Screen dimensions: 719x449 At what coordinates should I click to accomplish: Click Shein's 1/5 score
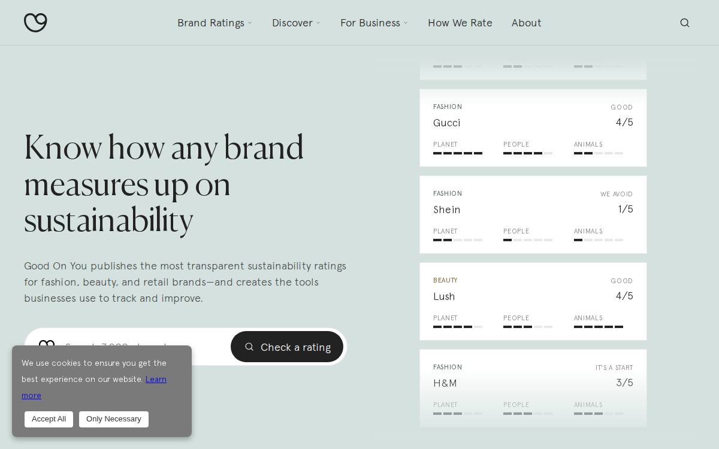pos(626,209)
